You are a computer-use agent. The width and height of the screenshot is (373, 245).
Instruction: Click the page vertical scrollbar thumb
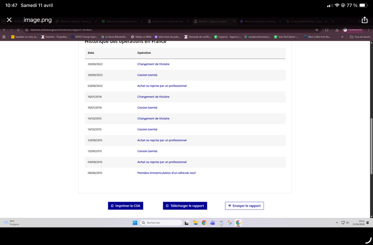click(x=371, y=146)
